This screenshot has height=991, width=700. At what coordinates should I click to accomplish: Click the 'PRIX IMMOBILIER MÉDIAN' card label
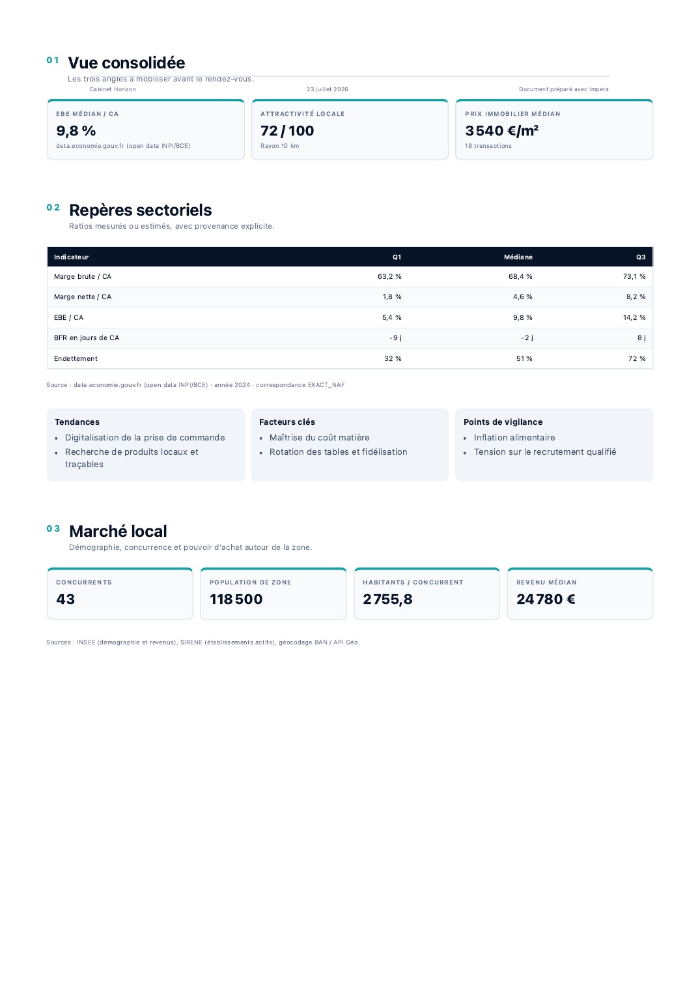(x=512, y=114)
